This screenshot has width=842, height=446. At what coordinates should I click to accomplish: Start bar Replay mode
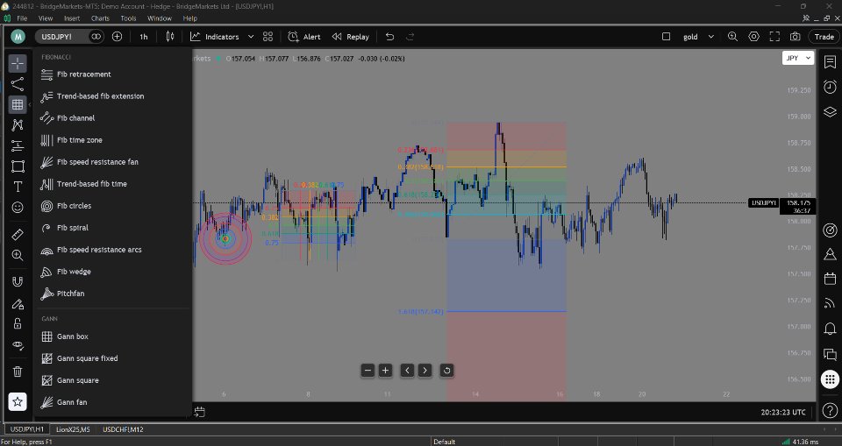tap(350, 37)
